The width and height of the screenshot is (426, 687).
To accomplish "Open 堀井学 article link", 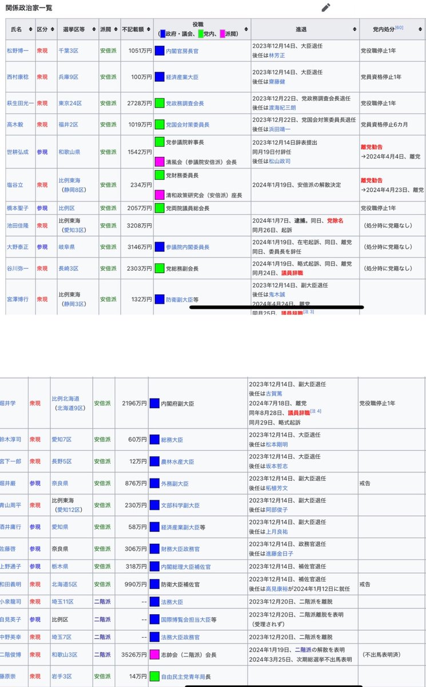I will 8,403.
